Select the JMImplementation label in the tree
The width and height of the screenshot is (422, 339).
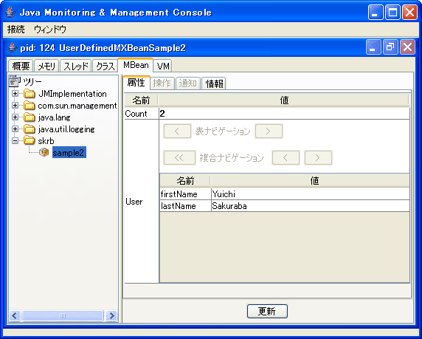point(72,94)
